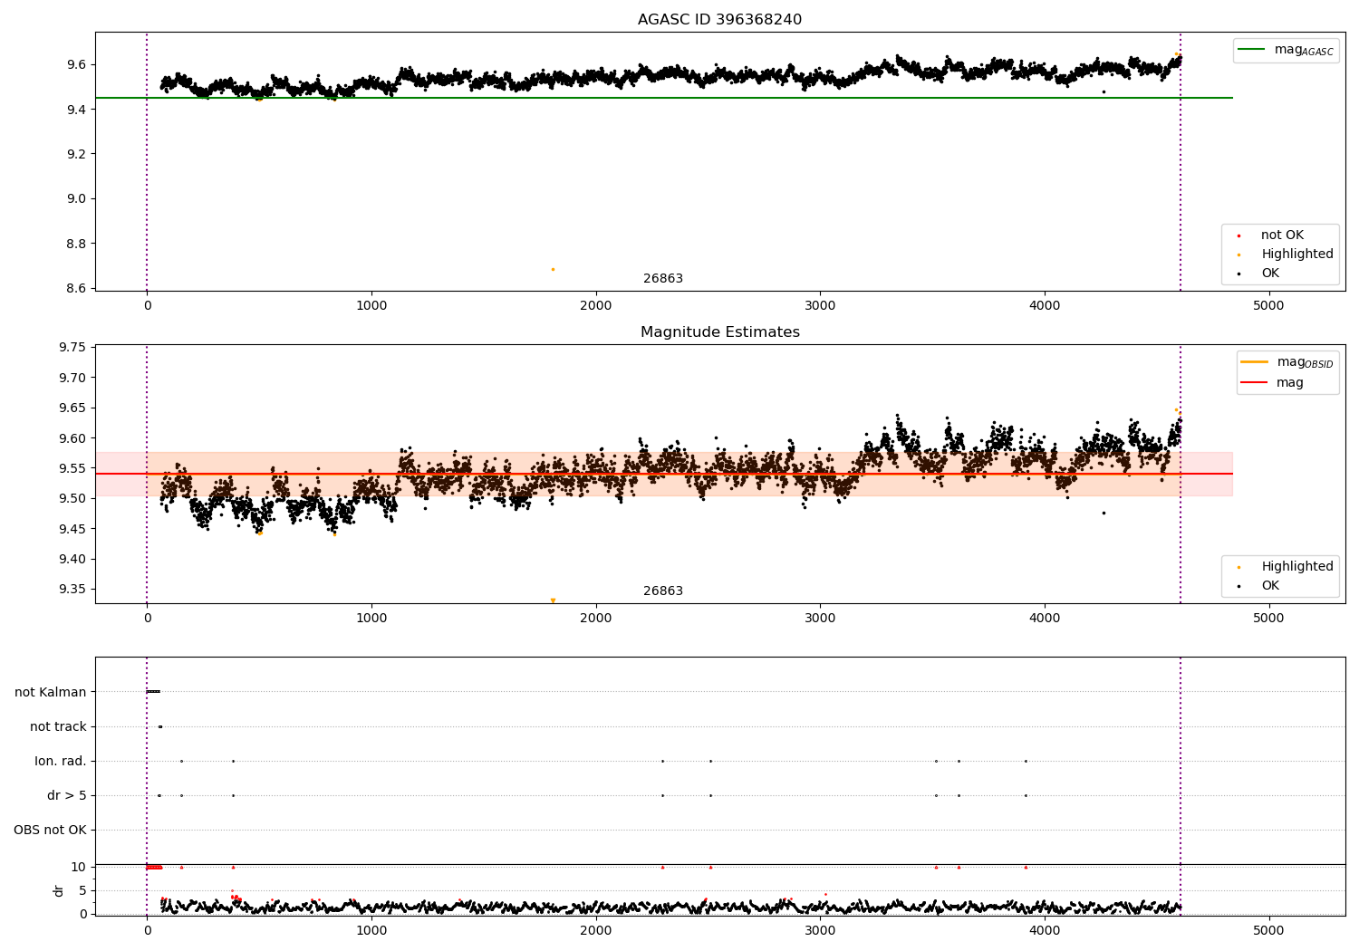
Task: Click the 5000 x-axis tick in bottom plot
Action: click(1268, 930)
